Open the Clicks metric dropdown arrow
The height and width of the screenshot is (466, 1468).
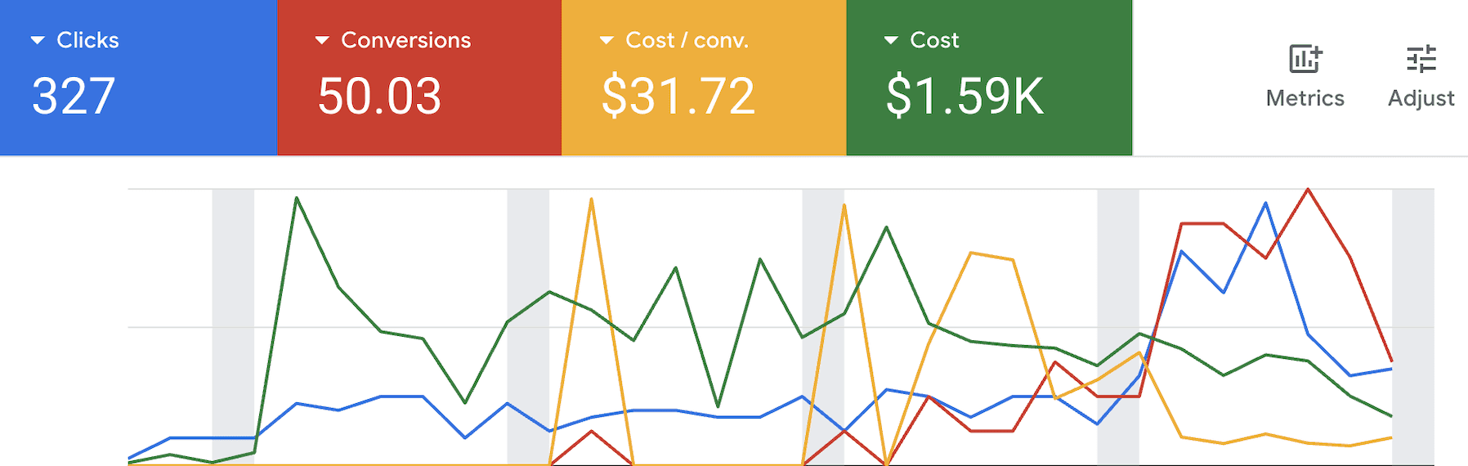click(x=38, y=40)
